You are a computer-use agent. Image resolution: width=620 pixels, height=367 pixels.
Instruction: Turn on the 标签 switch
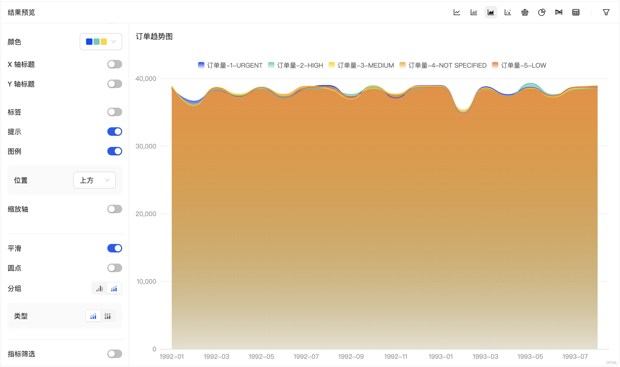[115, 112]
